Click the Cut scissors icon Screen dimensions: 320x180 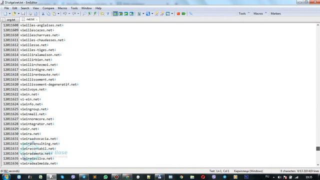pos(43,13)
